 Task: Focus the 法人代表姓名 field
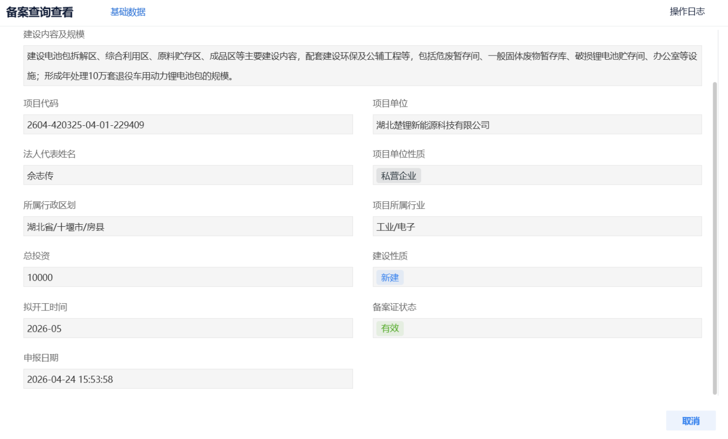coord(188,176)
